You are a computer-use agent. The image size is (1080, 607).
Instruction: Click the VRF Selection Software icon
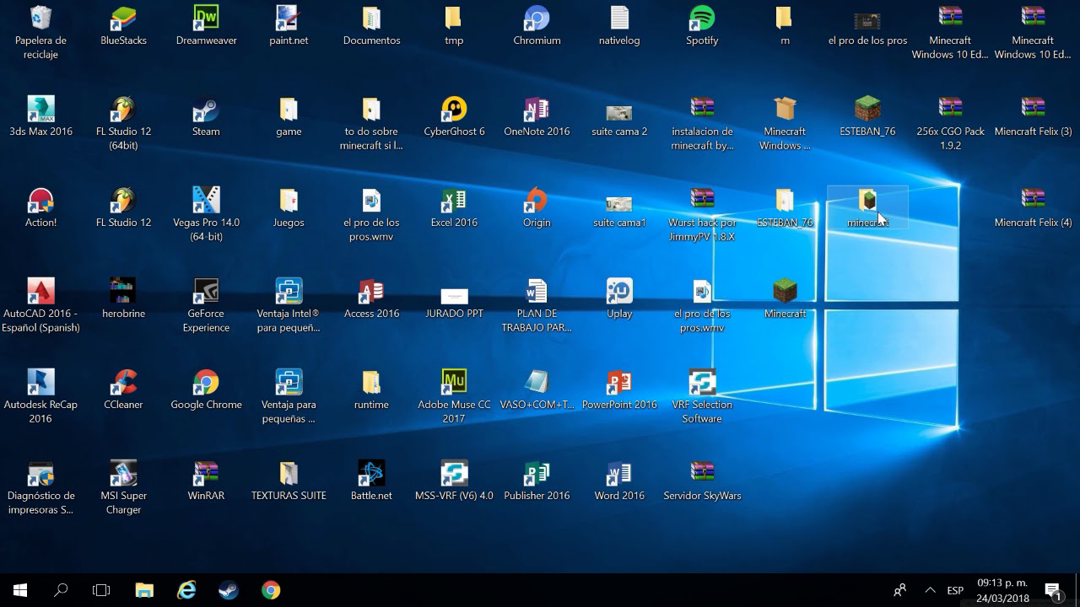click(702, 395)
